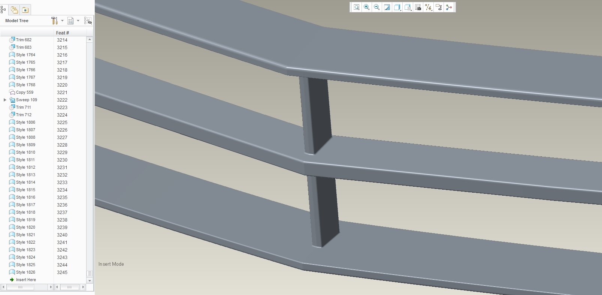Select Style 1768 in the model tree
Viewport: 602px width, 295px height.
click(25, 85)
